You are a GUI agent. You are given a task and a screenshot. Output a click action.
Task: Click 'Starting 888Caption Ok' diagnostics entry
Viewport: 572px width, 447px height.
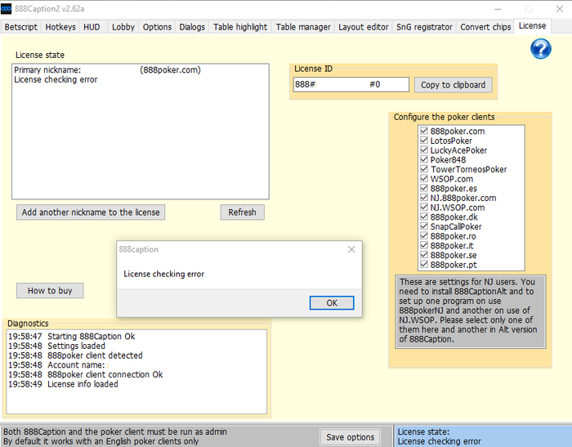tap(72, 336)
